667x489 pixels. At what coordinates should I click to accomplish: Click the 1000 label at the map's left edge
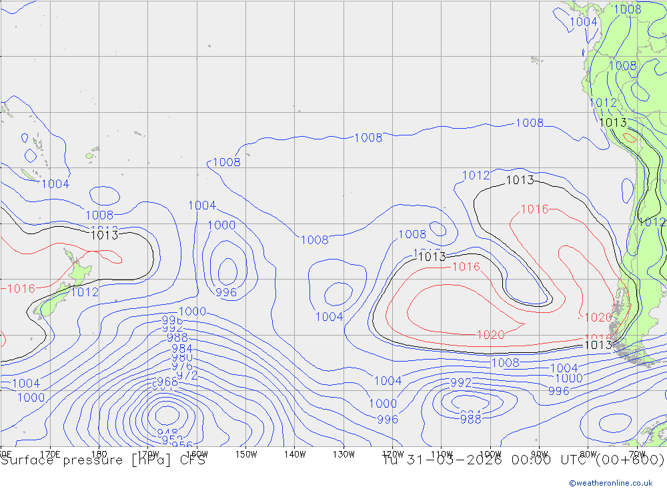[31, 398]
